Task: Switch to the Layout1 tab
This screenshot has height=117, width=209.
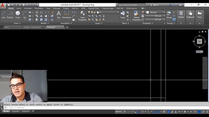Action: (x=15, y=111)
